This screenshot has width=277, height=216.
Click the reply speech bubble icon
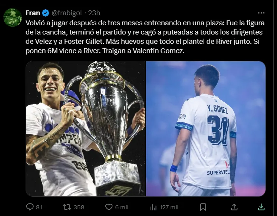30,207
